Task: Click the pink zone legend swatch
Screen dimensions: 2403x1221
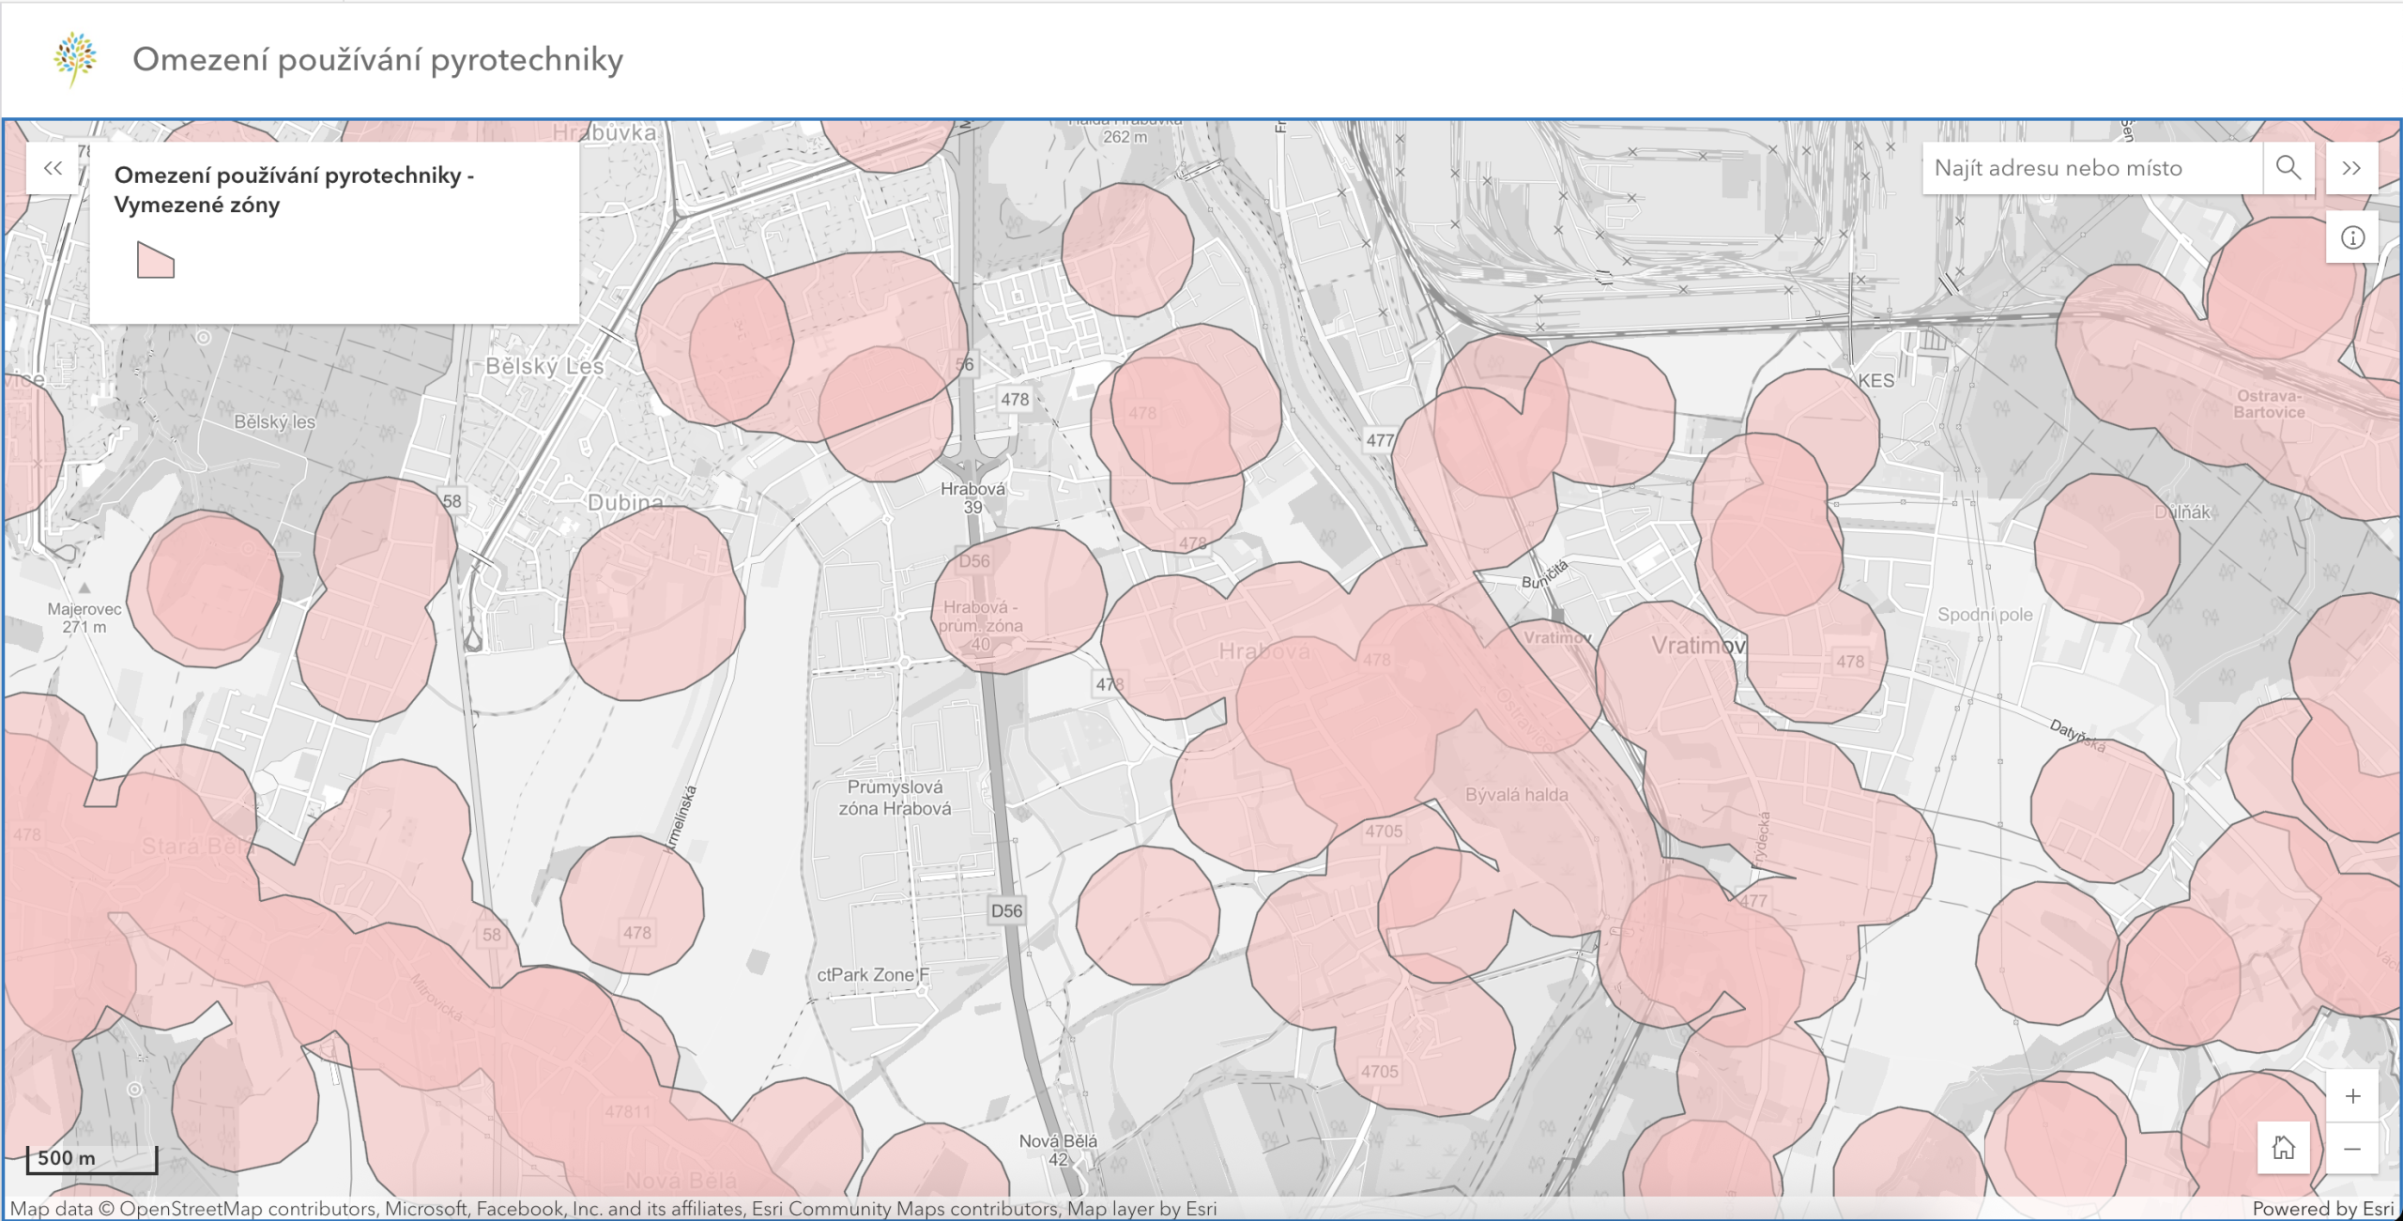Action: tap(156, 260)
